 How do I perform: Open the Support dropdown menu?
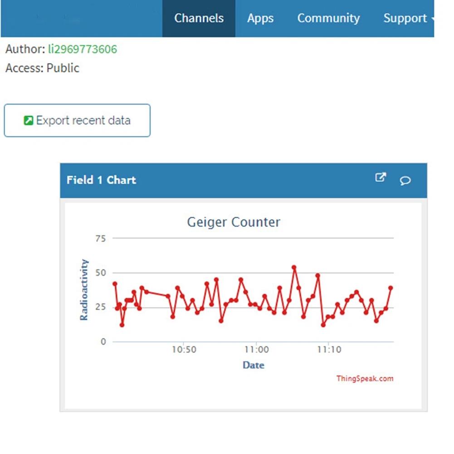click(405, 19)
